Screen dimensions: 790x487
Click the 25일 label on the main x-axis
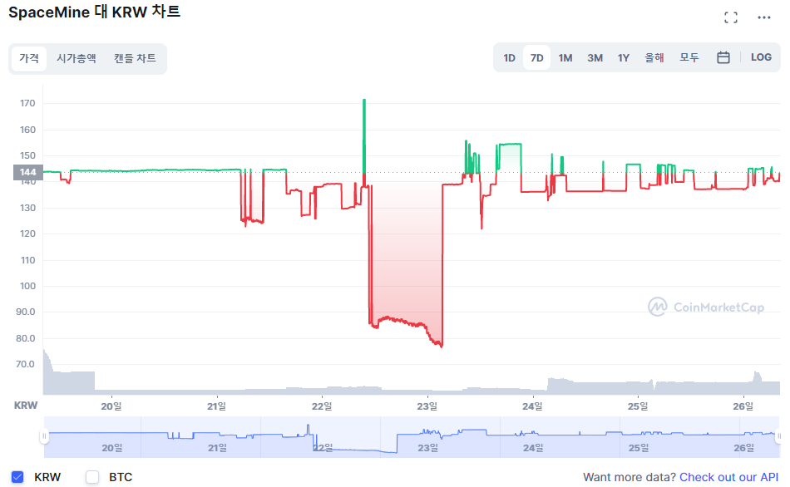click(x=638, y=406)
